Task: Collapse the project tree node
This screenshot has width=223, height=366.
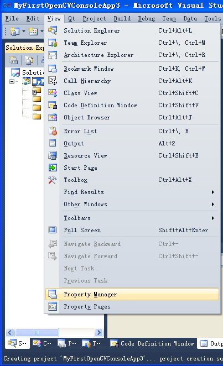Action: click(x=12, y=81)
